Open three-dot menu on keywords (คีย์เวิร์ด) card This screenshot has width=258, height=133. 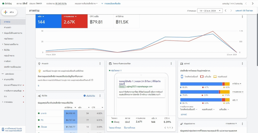click(100, 96)
